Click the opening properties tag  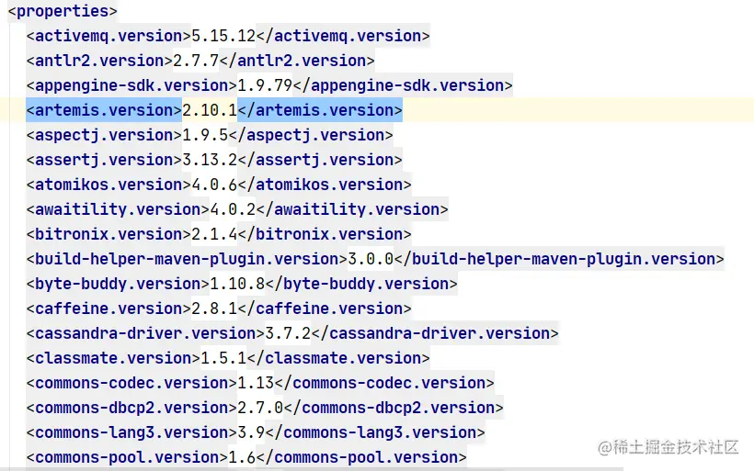[x=63, y=12]
